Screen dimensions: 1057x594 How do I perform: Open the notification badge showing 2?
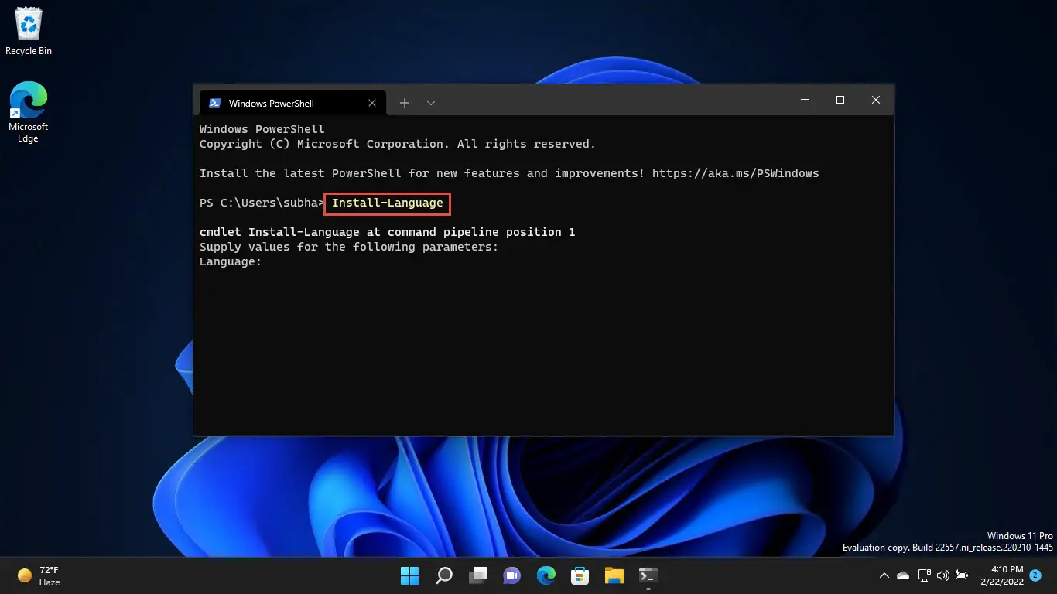(1035, 575)
